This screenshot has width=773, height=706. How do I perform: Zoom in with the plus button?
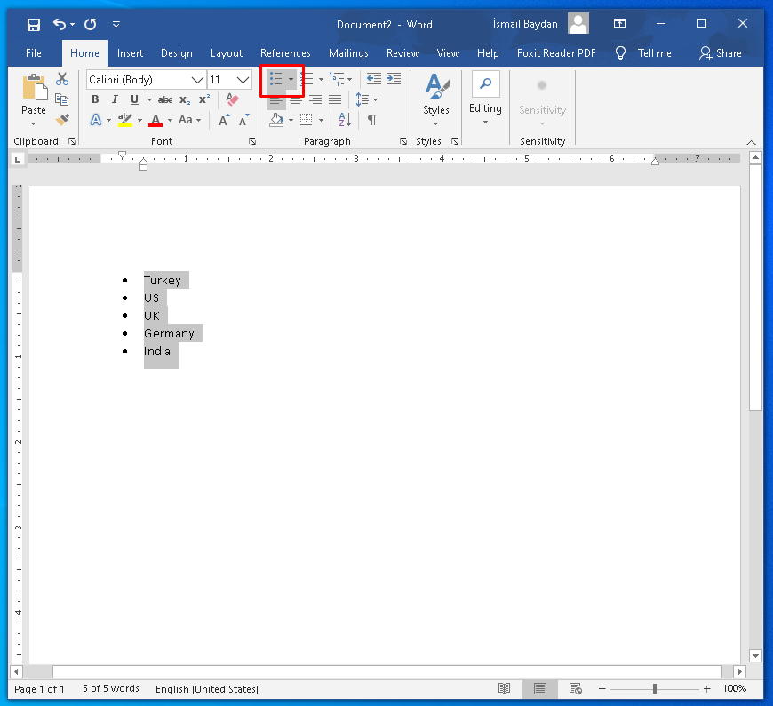coord(707,689)
